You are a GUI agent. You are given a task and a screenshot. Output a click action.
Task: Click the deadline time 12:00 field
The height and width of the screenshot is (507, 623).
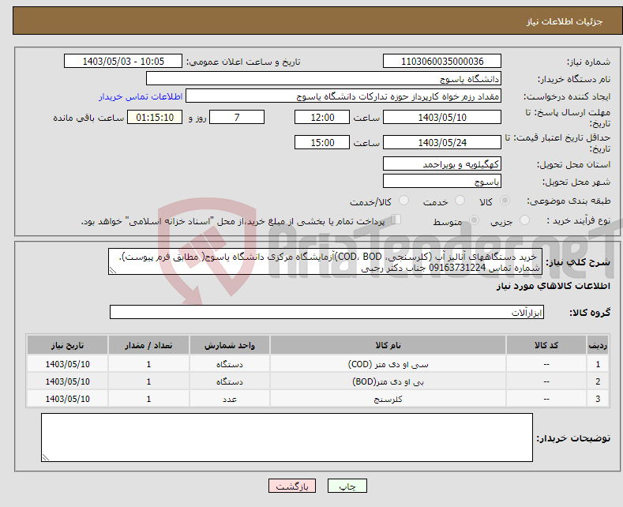pos(322,117)
